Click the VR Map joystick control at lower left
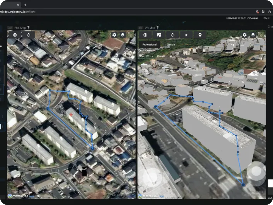 tap(152, 178)
